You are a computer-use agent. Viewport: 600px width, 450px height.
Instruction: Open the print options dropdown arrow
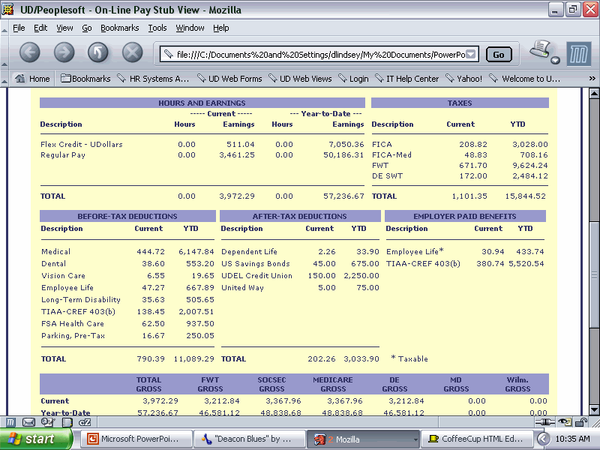coord(555,60)
